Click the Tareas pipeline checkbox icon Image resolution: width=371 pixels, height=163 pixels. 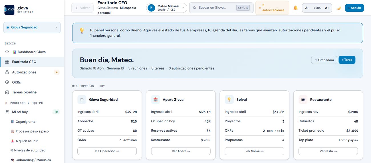7,92
